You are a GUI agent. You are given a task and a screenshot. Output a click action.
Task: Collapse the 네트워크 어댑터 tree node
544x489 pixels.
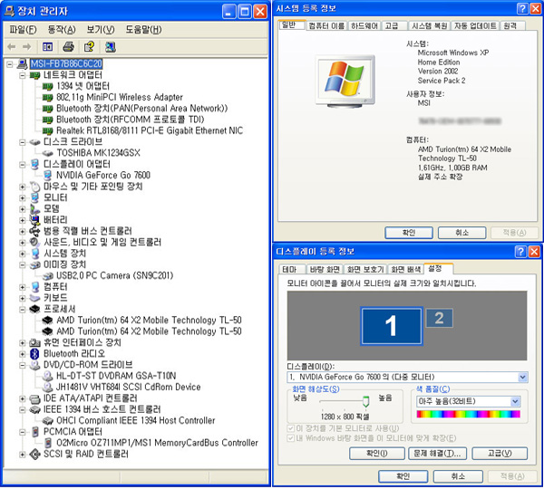(x=23, y=75)
